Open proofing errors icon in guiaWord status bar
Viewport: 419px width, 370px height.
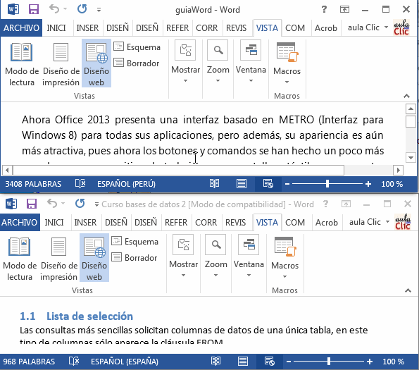coord(80,184)
